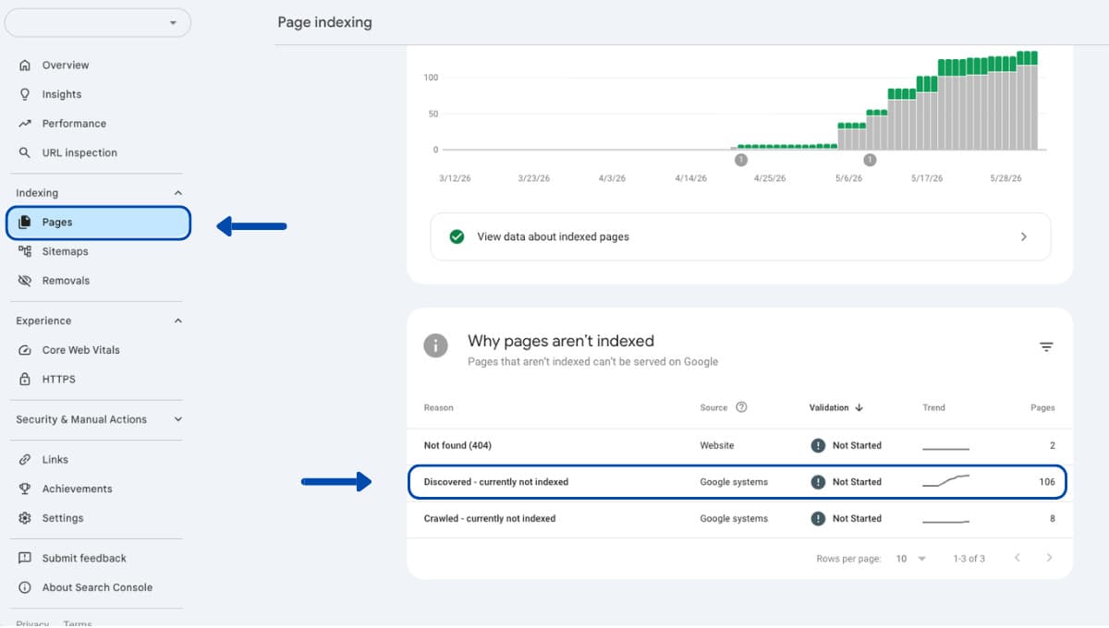This screenshot has height=628, width=1109.
Task: Click Not Started icon in the Discovered row
Action: 818,482
